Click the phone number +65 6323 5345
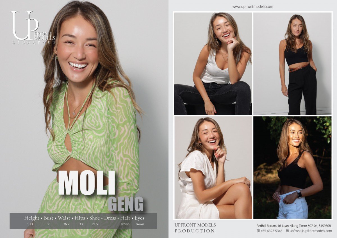The height and width of the screenshot is (238, 337). pos(272,231)
